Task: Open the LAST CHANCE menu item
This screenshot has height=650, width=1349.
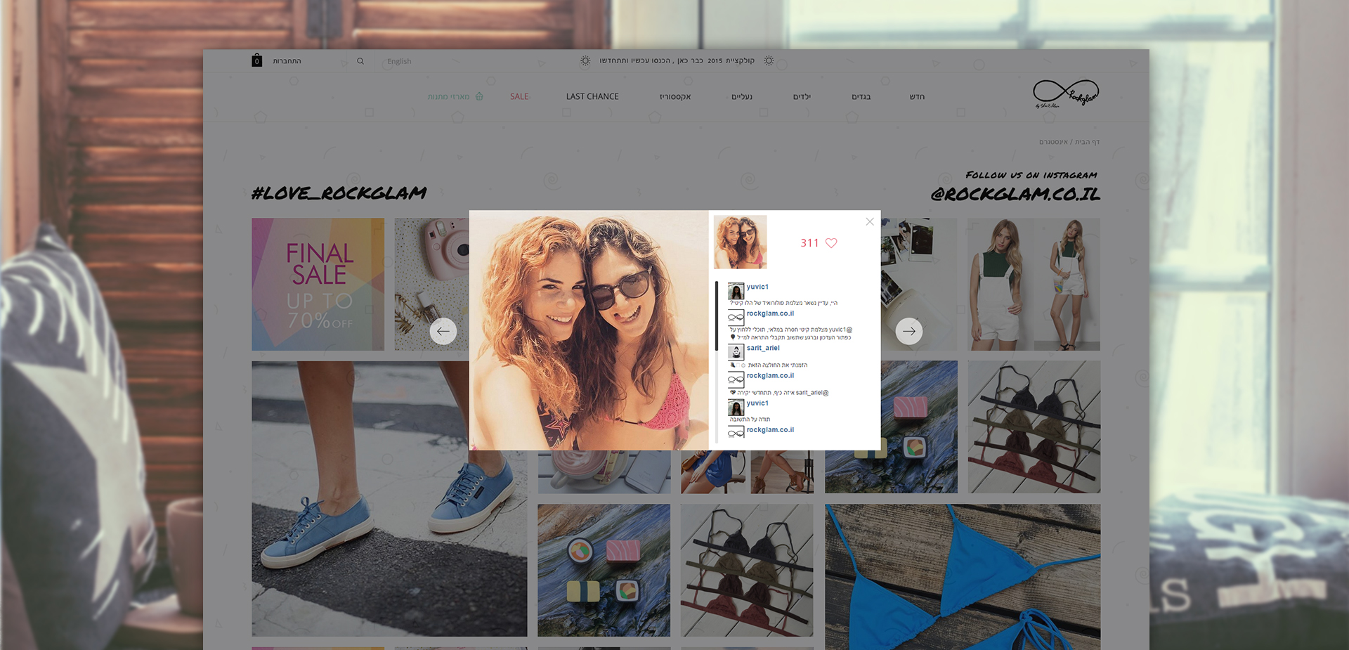Action: pos(592,96)
